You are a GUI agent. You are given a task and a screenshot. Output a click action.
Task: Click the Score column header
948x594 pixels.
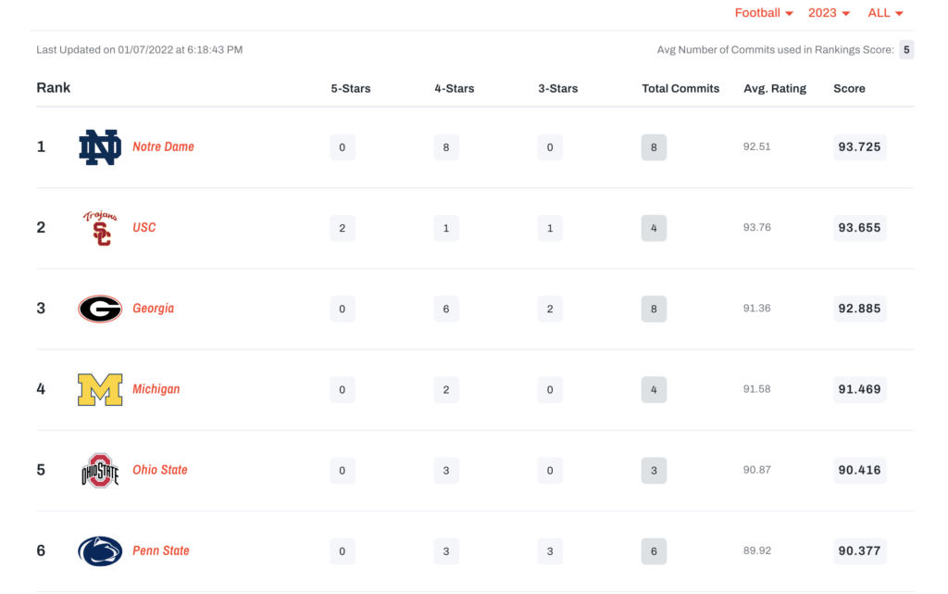pos(850,88)
